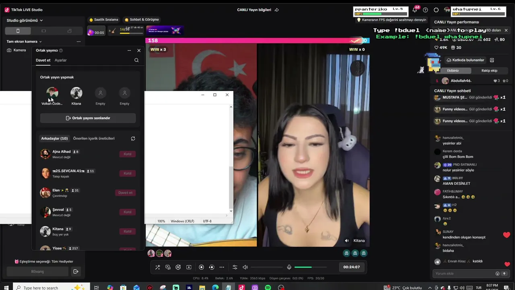Minimize the Ortak yayıncı panel

pos(129,50)
